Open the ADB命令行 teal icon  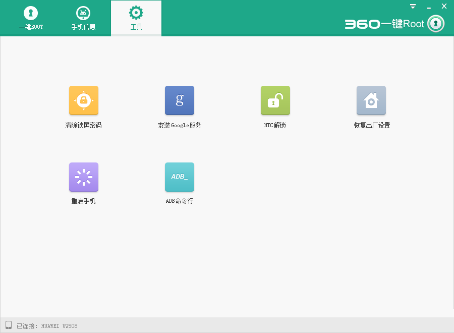click(x=180, y=177)
